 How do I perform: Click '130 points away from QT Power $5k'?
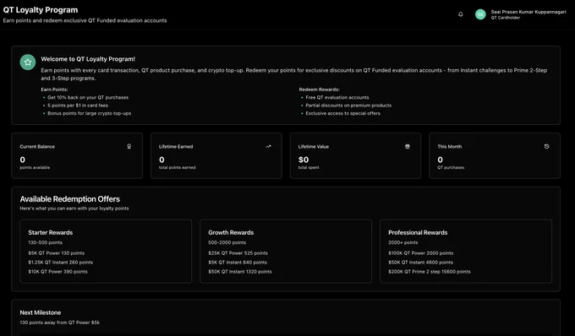(x=60, y=322)
